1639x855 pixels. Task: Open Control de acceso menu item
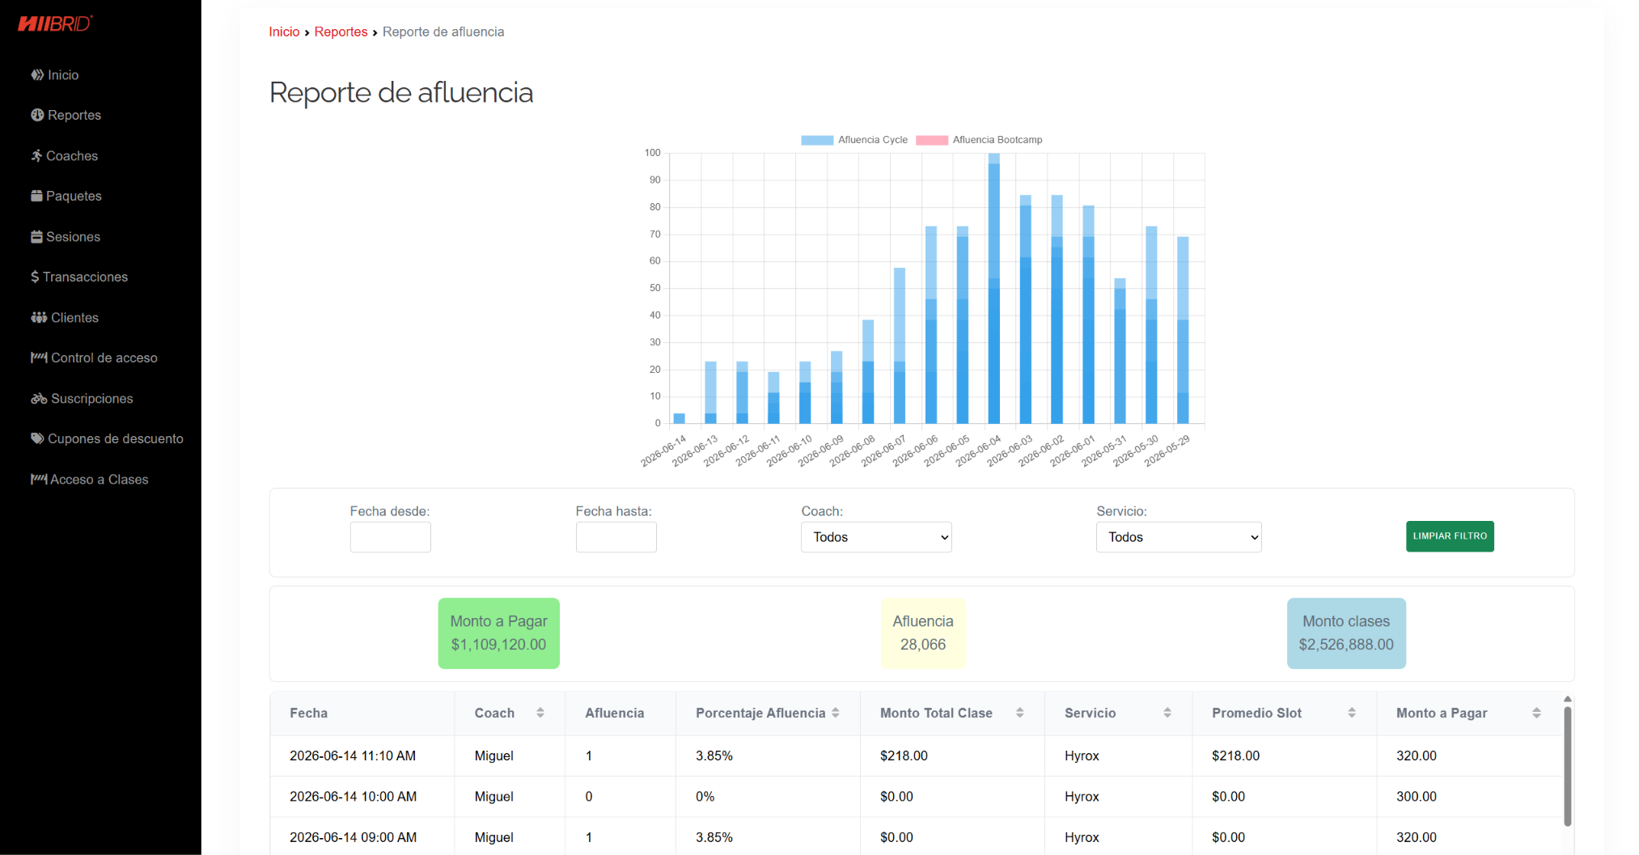[x=94, y=358]
